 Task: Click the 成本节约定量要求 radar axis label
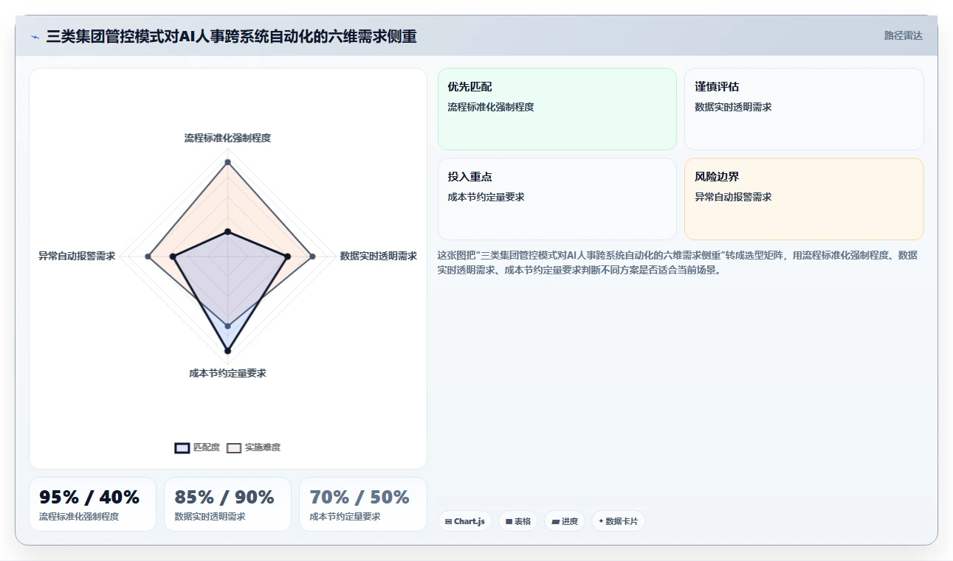227,373
